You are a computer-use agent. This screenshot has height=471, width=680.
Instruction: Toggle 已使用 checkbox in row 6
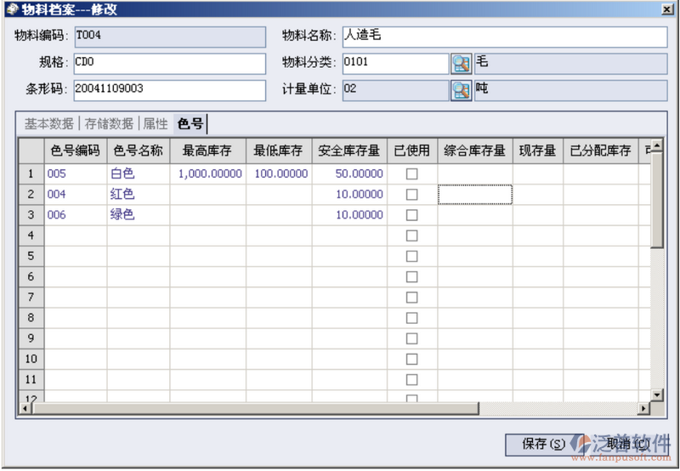[x=411, y=276]
